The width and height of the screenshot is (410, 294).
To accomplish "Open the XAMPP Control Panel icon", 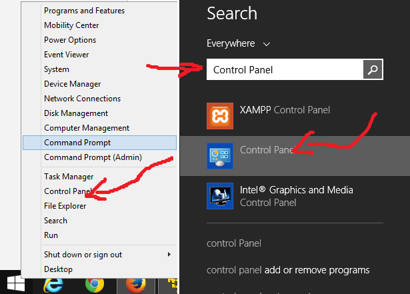I will (x=219, y=115).
